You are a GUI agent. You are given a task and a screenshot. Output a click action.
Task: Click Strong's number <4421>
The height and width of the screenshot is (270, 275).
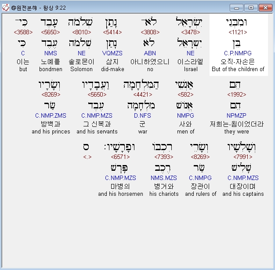[x=143, y=95]
